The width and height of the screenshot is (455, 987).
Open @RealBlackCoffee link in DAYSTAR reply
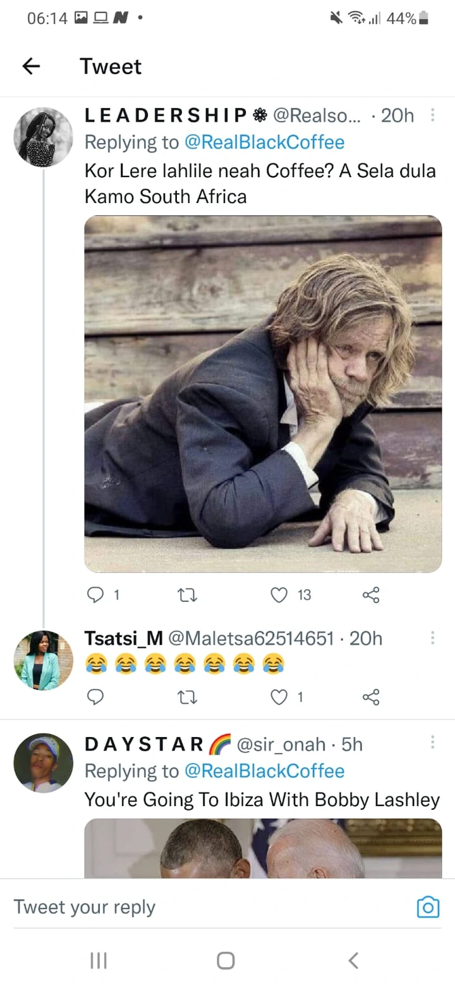(x=264, y=771)
